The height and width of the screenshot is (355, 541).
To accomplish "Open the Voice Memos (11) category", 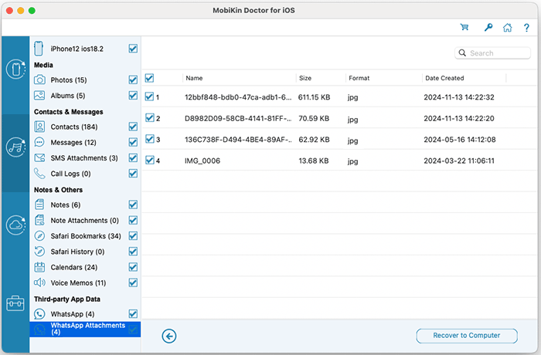I will 78,283.
